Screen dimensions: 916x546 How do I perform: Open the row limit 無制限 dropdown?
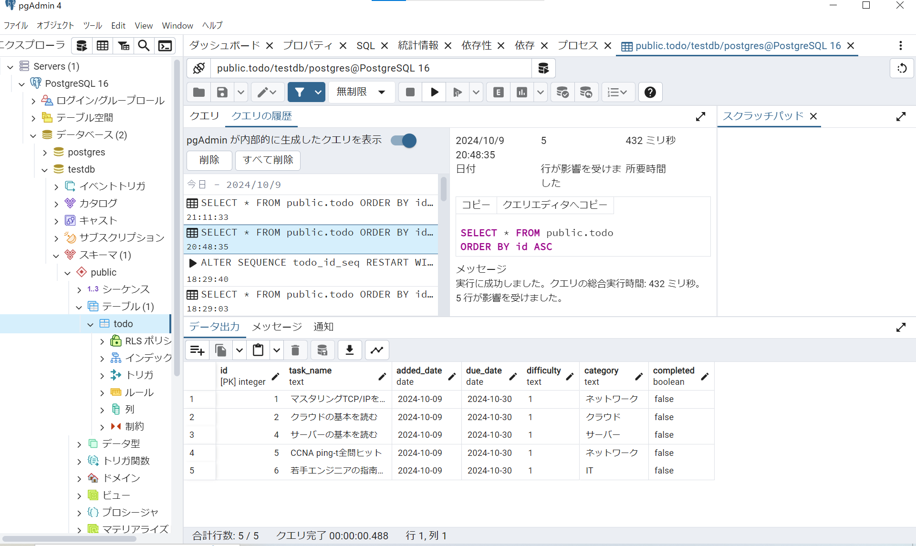[x=361, y=92]
